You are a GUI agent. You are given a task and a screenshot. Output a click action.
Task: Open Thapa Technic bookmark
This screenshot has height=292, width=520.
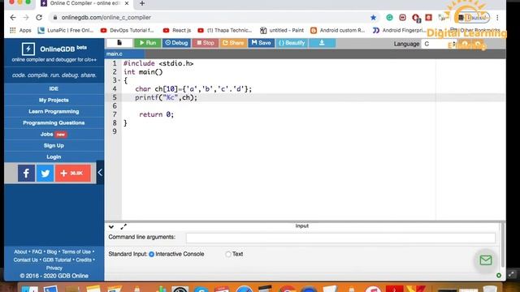224,30
